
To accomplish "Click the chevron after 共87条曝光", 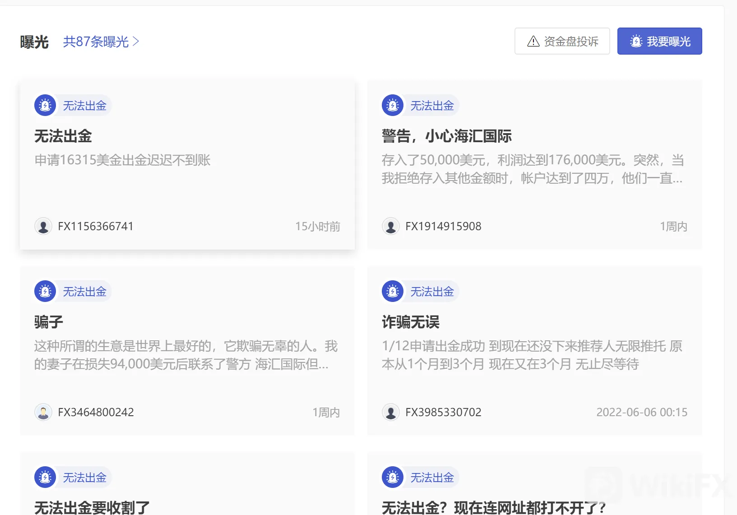I will (x=136, y=42).
